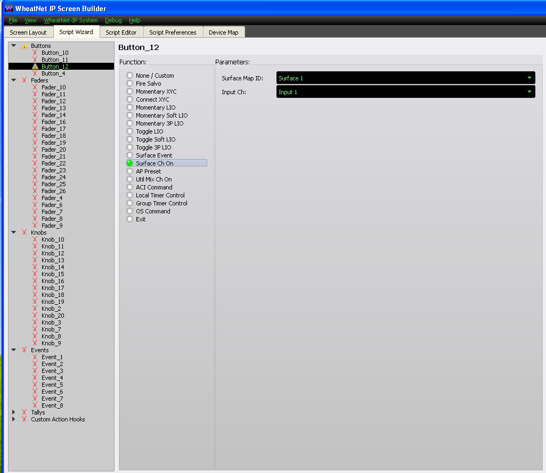This screenshot has height=473, width=546.
Task: Collapse the Knobs tree branch
Action: point(13,233)
